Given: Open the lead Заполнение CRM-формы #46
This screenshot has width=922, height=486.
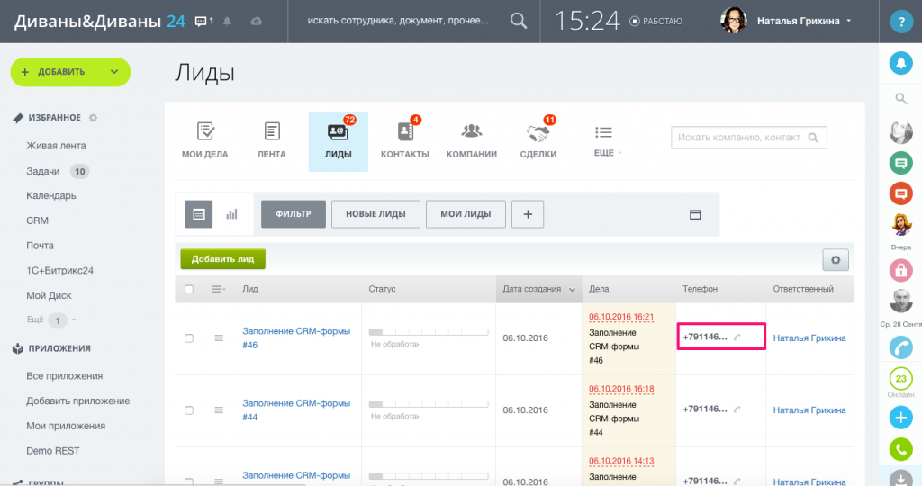Looking at the screenshot, I should coord(296,337).
